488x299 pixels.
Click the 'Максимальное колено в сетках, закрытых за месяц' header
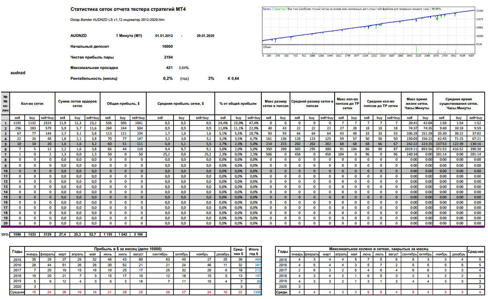point(378,249)
